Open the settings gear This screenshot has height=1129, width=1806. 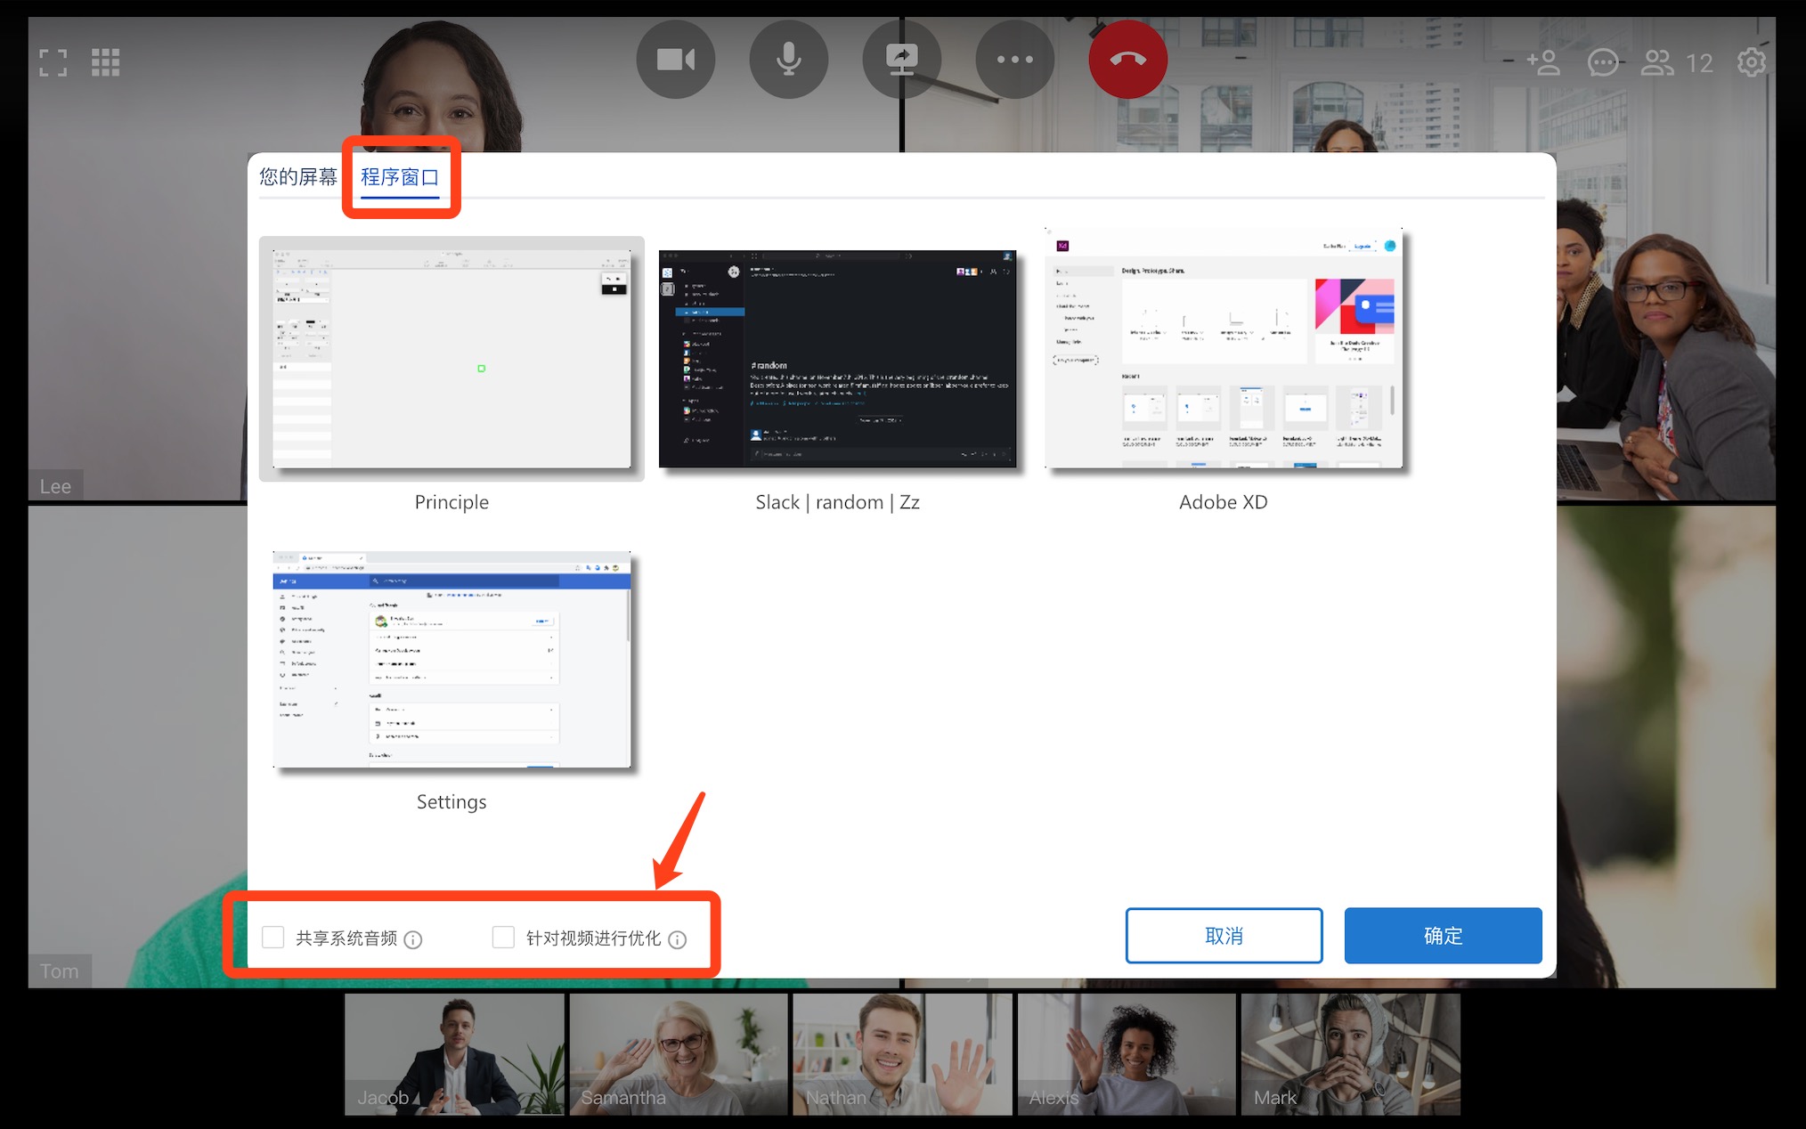click(x=1751, y=62)
